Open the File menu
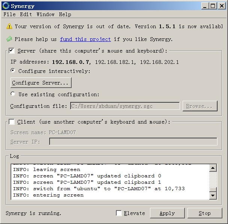The height and width of the screenshot is (224, 228). (x=9, y=14)
